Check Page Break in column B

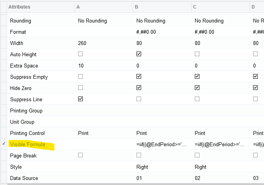tap(139, 155)
